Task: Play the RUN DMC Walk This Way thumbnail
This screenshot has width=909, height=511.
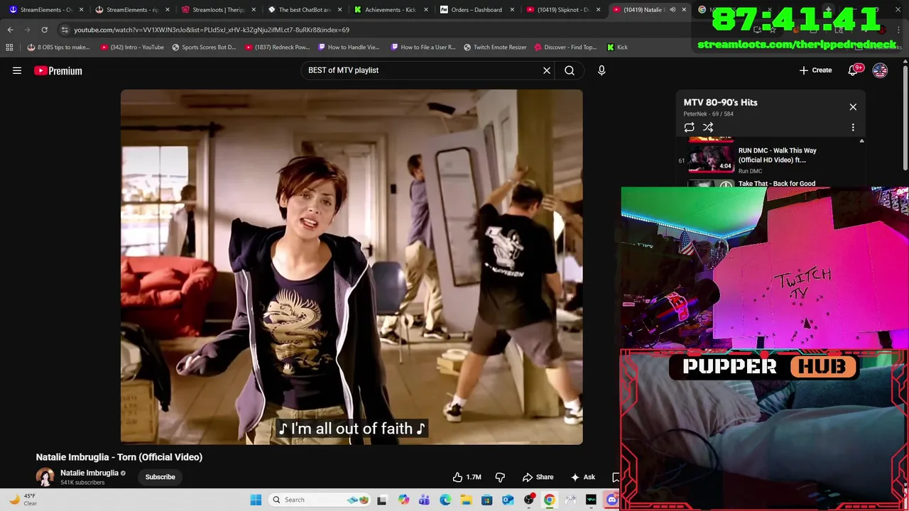Action: pyautogui.click(x=711, y=159)
